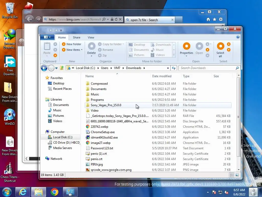262x197 pixels.
Task: Select the qrcode_www.google.com.png file
Action: [x=158, y=170]
